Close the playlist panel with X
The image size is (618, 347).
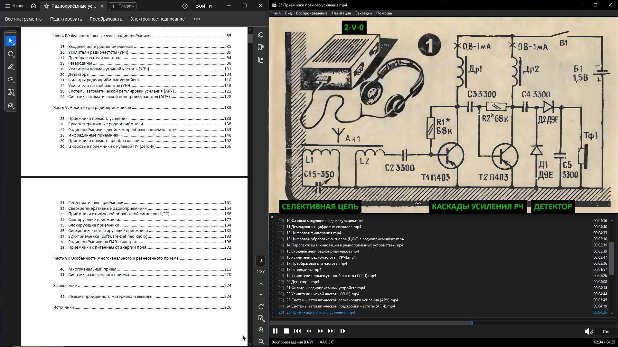click(x=272, y=217)
